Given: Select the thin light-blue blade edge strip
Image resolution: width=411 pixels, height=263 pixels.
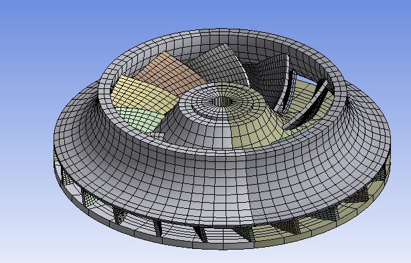Looking at the screenshot, I should point(290,92).
